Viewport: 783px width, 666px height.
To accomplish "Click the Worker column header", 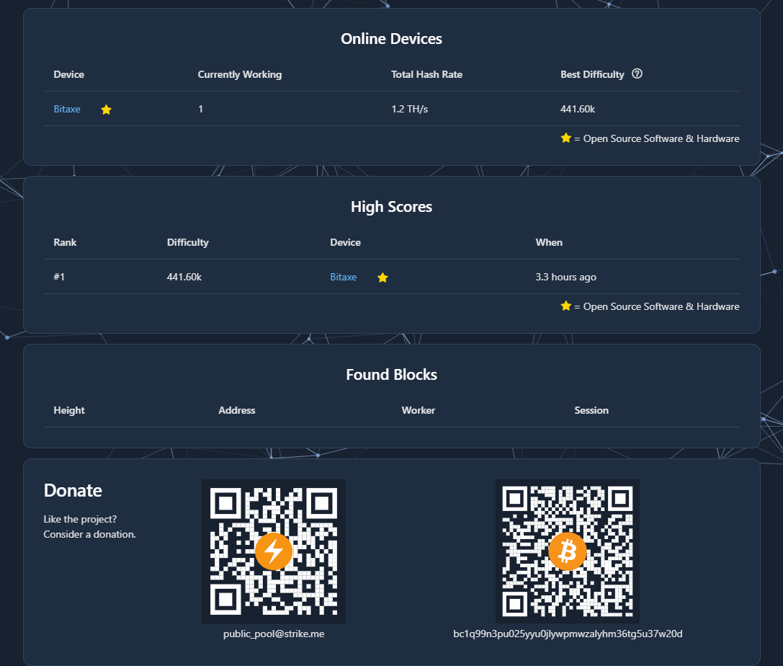I will 419,410.
